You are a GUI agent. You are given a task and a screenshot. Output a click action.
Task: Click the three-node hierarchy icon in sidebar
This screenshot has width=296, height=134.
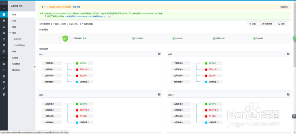4,27
